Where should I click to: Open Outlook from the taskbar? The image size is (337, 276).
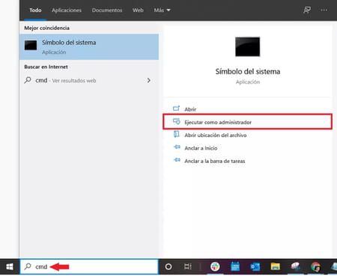point(255,266)
